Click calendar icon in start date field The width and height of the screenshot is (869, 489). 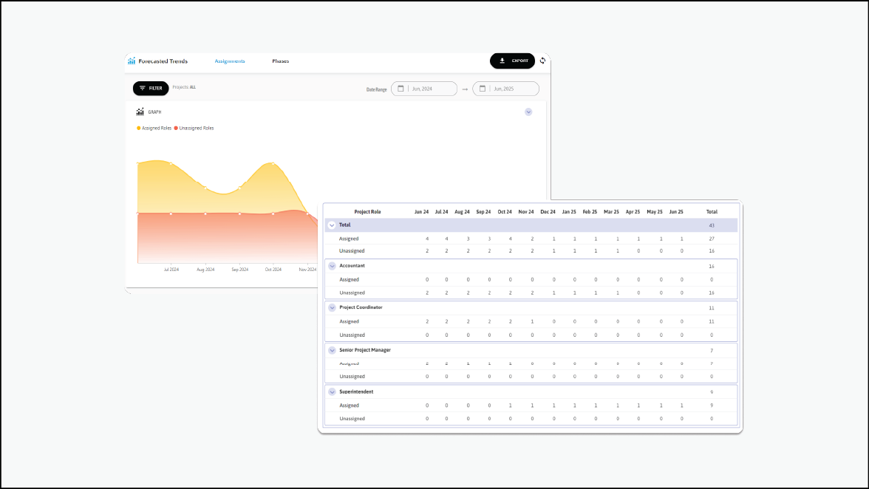[x=401, y=89]
